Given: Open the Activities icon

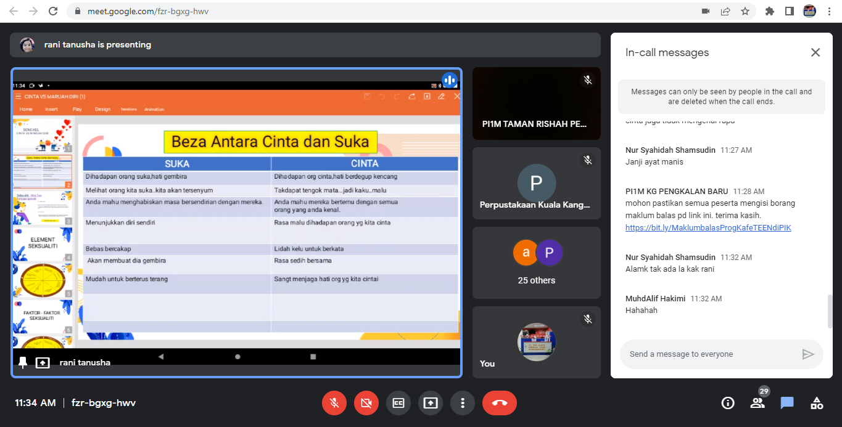Looking at the screenshot, I should pos(817,403).
